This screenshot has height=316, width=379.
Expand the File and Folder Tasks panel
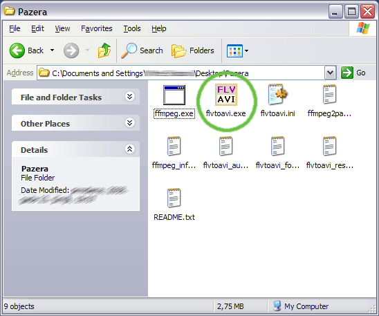pos(129,97)
